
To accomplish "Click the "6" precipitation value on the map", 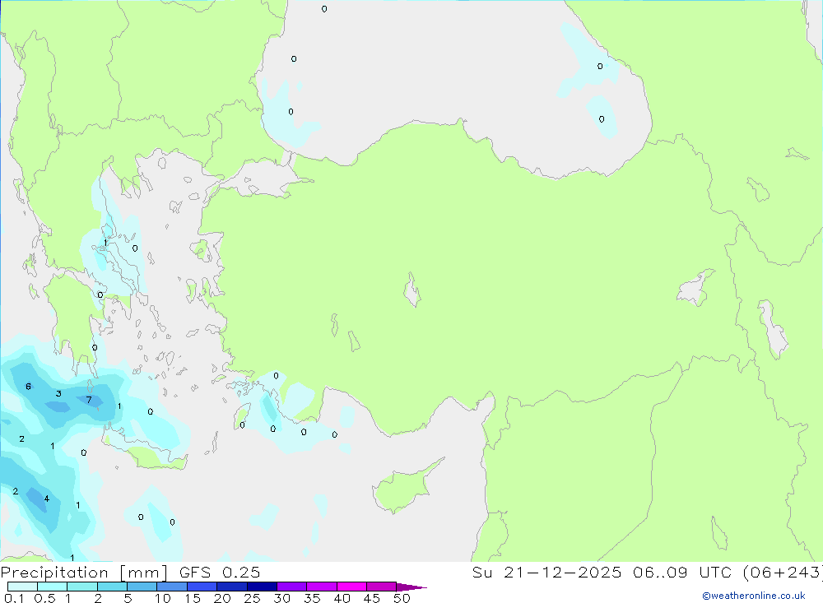I will (x=28, y=387).
